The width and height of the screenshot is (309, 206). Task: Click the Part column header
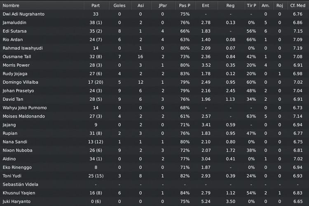(96, 5)
